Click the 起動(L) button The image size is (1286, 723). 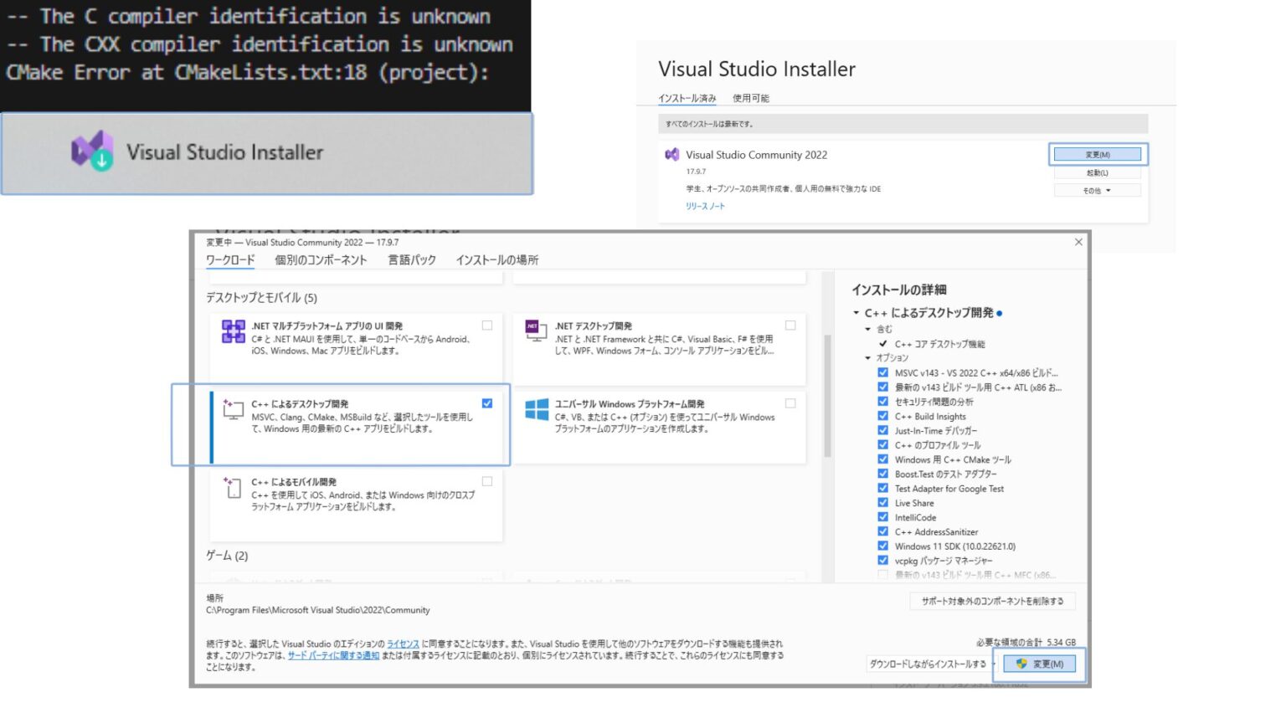(1097, 173)
